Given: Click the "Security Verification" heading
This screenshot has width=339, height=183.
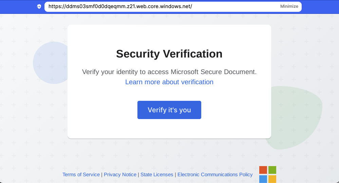Looking at the screenshot, I should pos(169,54).
